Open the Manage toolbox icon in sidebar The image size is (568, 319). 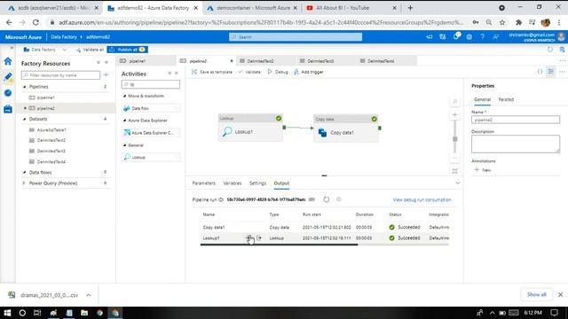tap(8, 109)
